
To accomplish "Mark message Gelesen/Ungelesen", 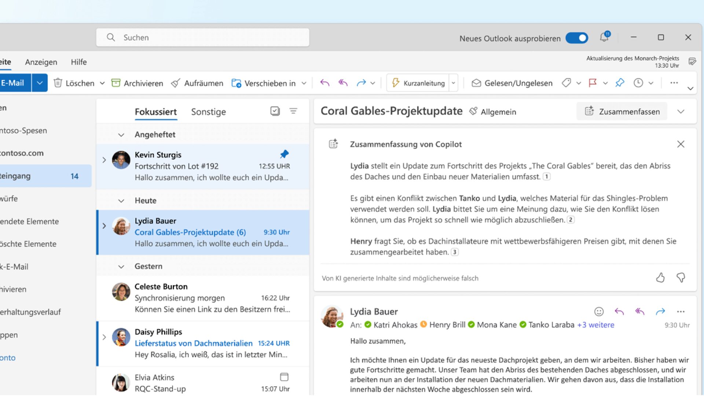I will pos(512,83).
